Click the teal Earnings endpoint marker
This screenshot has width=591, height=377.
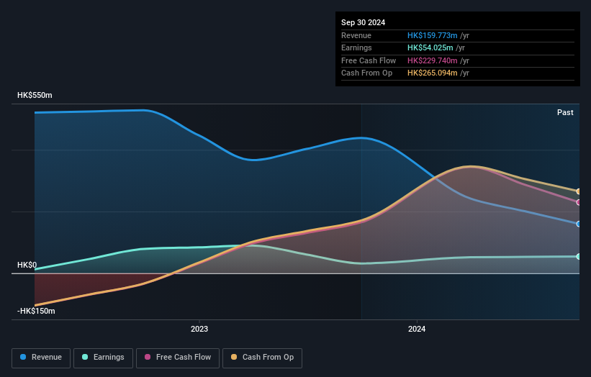click(x=579, y=256)
